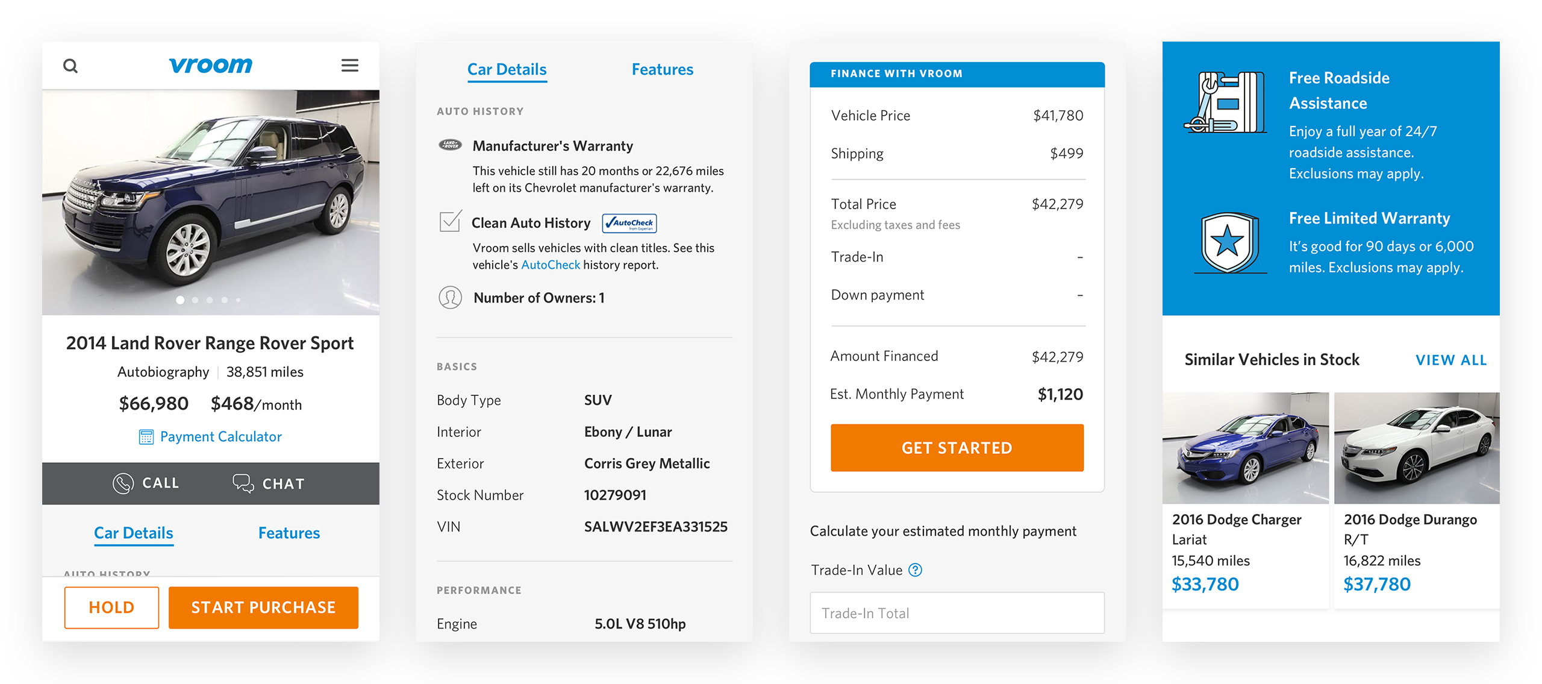
Task: Click the Trade-In Value help icon
Action: 915,570
